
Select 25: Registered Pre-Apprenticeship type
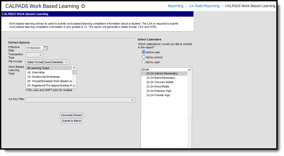coord(49,85)
